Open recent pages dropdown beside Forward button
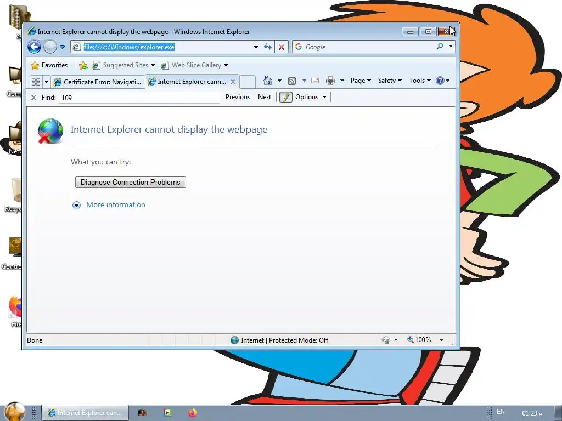This screenshot has width=562, height=421. coord(62,47)
